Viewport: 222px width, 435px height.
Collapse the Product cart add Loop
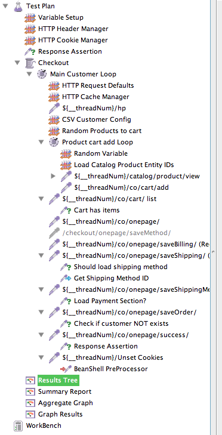pos(41,143)
